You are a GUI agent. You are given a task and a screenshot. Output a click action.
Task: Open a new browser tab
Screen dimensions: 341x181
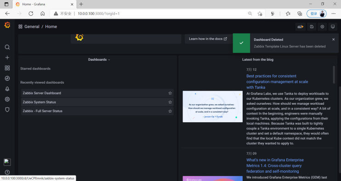click(x=81, y=4)
